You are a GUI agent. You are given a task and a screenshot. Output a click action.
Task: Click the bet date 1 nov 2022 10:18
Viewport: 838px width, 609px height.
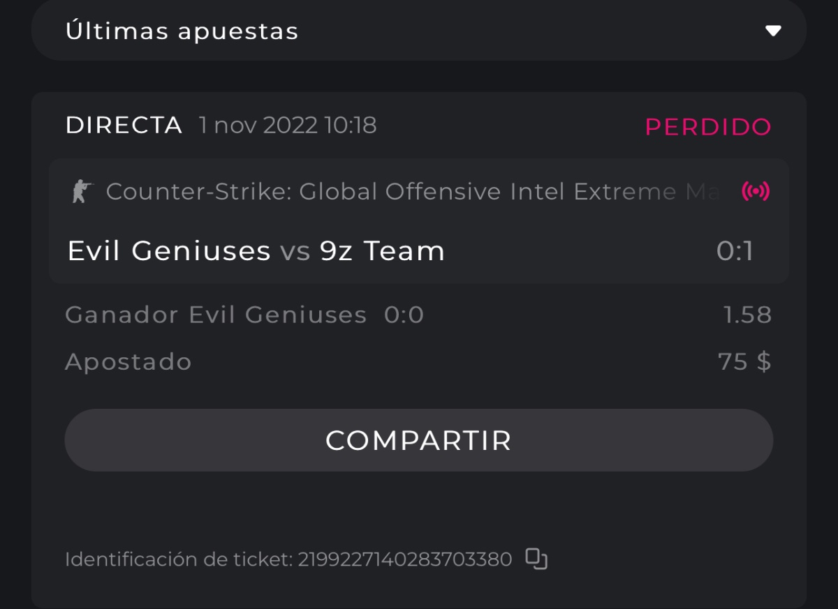tap(288, 126)
